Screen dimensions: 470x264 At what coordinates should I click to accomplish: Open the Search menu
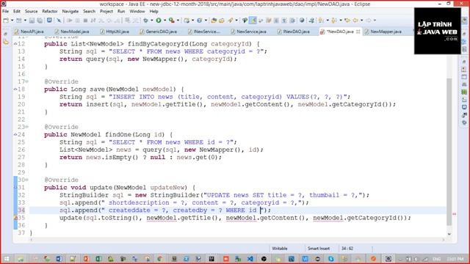tap(89, 12)
